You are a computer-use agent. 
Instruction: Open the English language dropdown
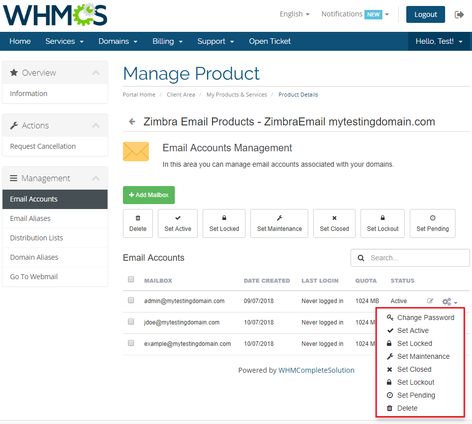tap(294, 14)
